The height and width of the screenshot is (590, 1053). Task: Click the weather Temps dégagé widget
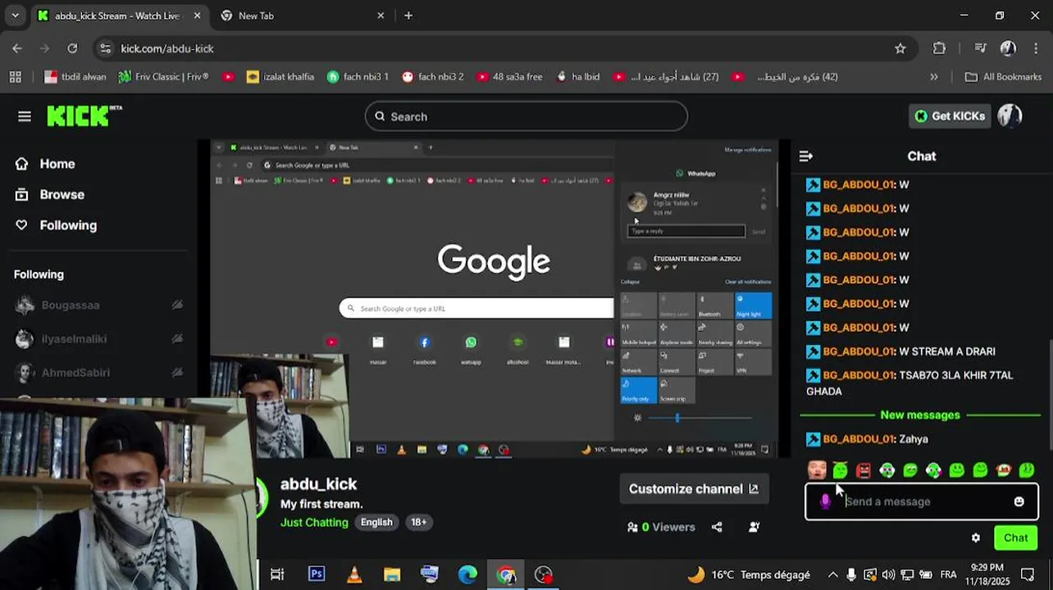click(x=748, y=575)
